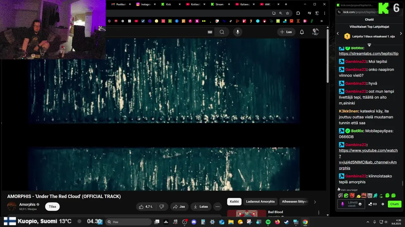Select the Kaikki filter chip

234,201
